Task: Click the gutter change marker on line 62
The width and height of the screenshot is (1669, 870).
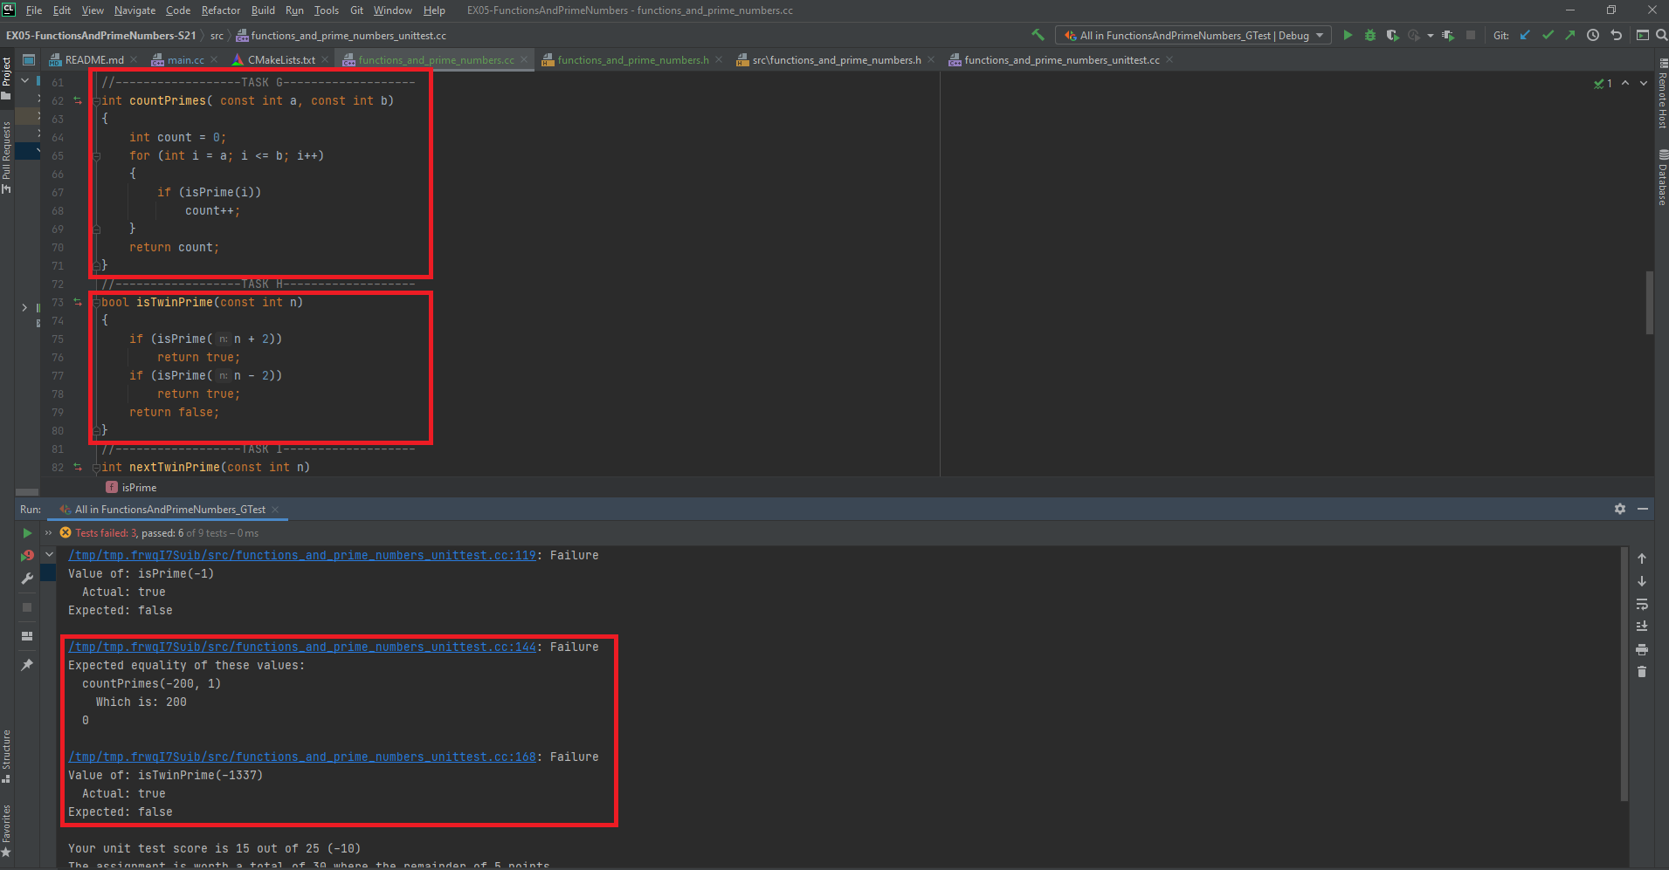Action: click(78, 101)
